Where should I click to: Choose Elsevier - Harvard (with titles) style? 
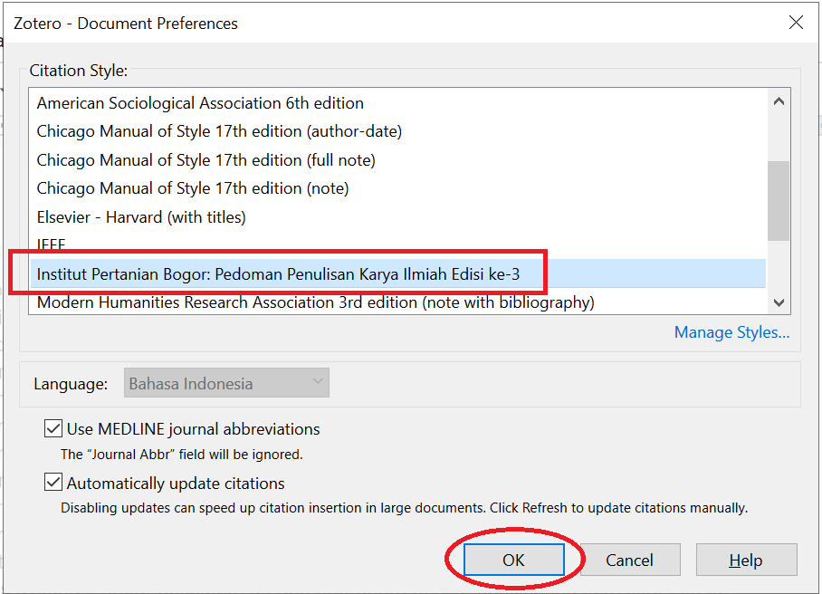point(141,217)
